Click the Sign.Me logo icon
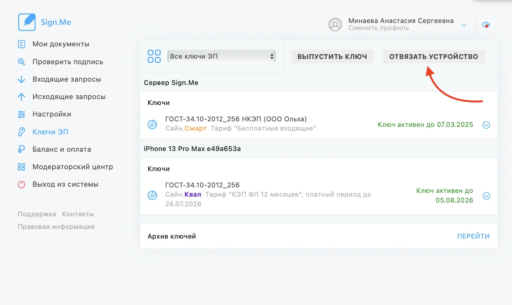512x305 pixels. (x=27, y=22)
